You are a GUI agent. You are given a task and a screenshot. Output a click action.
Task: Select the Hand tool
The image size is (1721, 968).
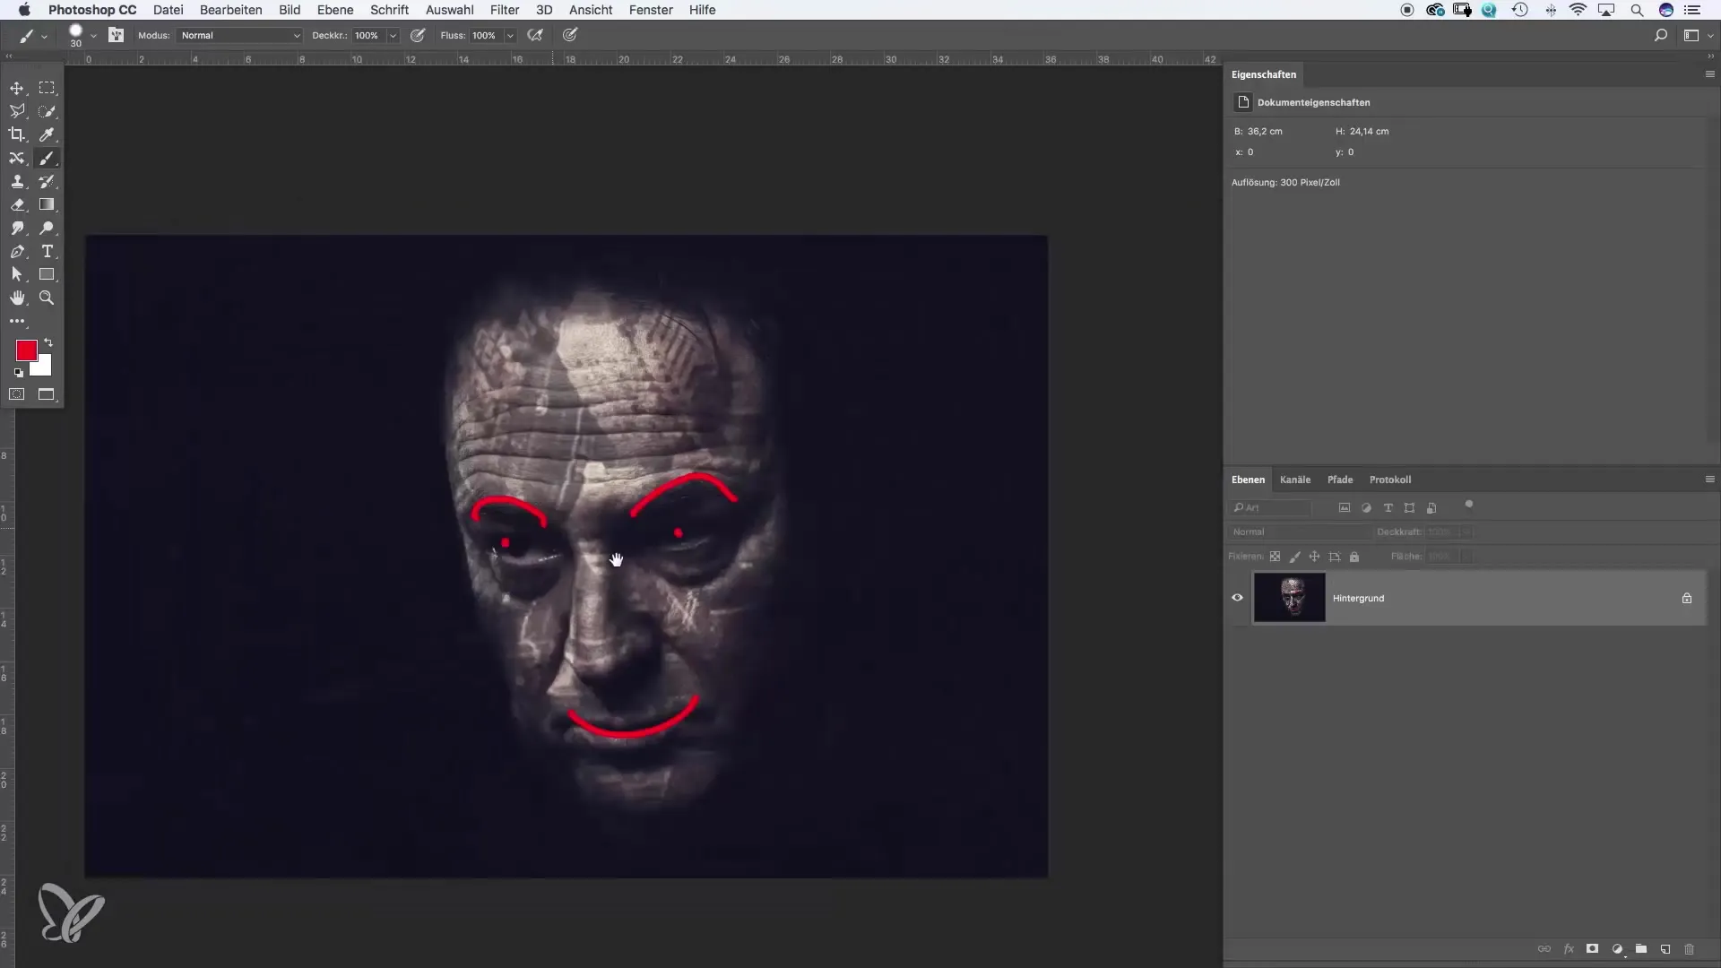17,298
